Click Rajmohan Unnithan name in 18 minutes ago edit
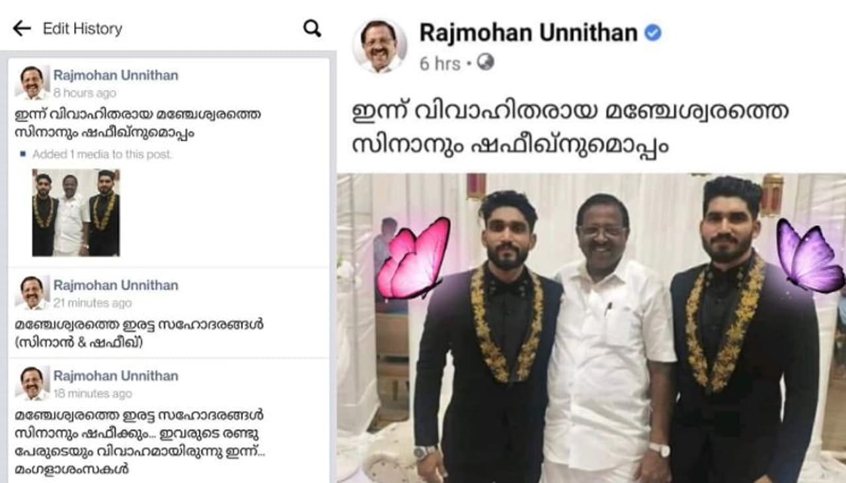846x483 pixels. coord(116,376)
